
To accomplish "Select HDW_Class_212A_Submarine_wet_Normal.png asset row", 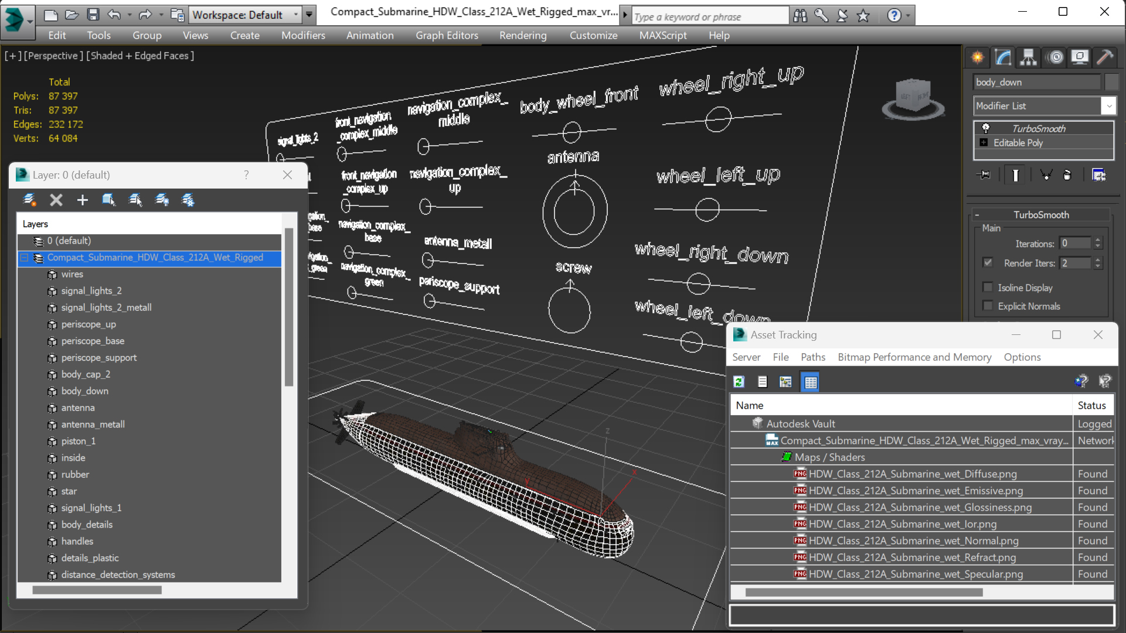I will coord(913,540).
